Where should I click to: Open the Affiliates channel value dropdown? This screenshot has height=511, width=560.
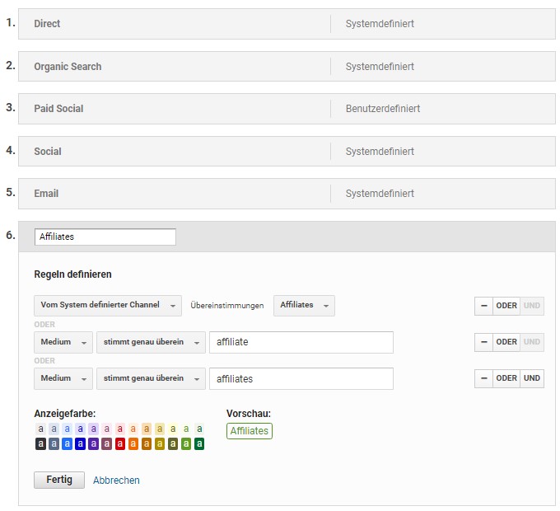pos(304,306)
